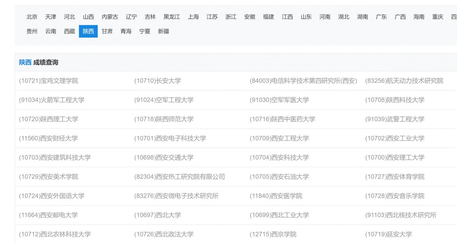Click (10728)西安音乐学院
This screenshot has width=457, height=243.
[x=395, y=196]
